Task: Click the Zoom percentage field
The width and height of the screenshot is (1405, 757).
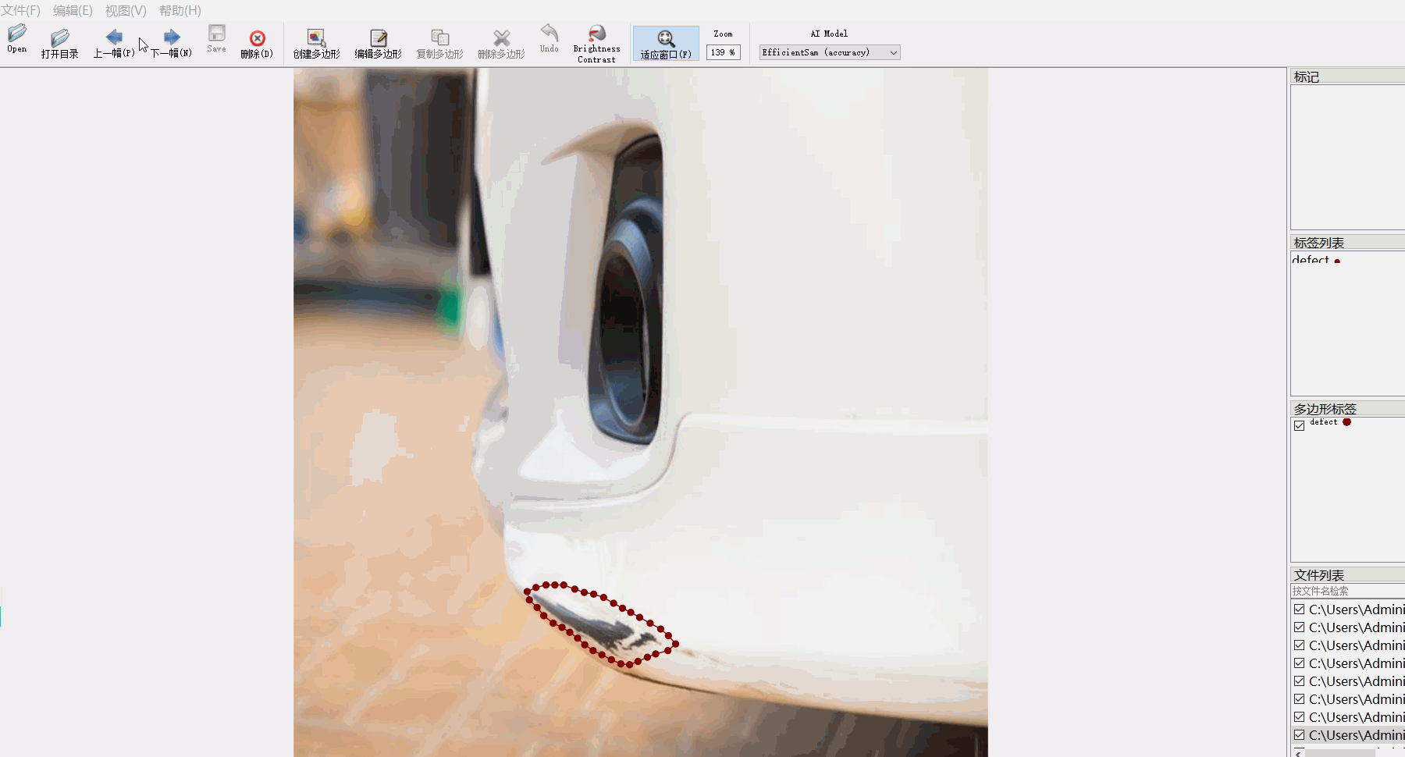Action: tap(723, 52)
